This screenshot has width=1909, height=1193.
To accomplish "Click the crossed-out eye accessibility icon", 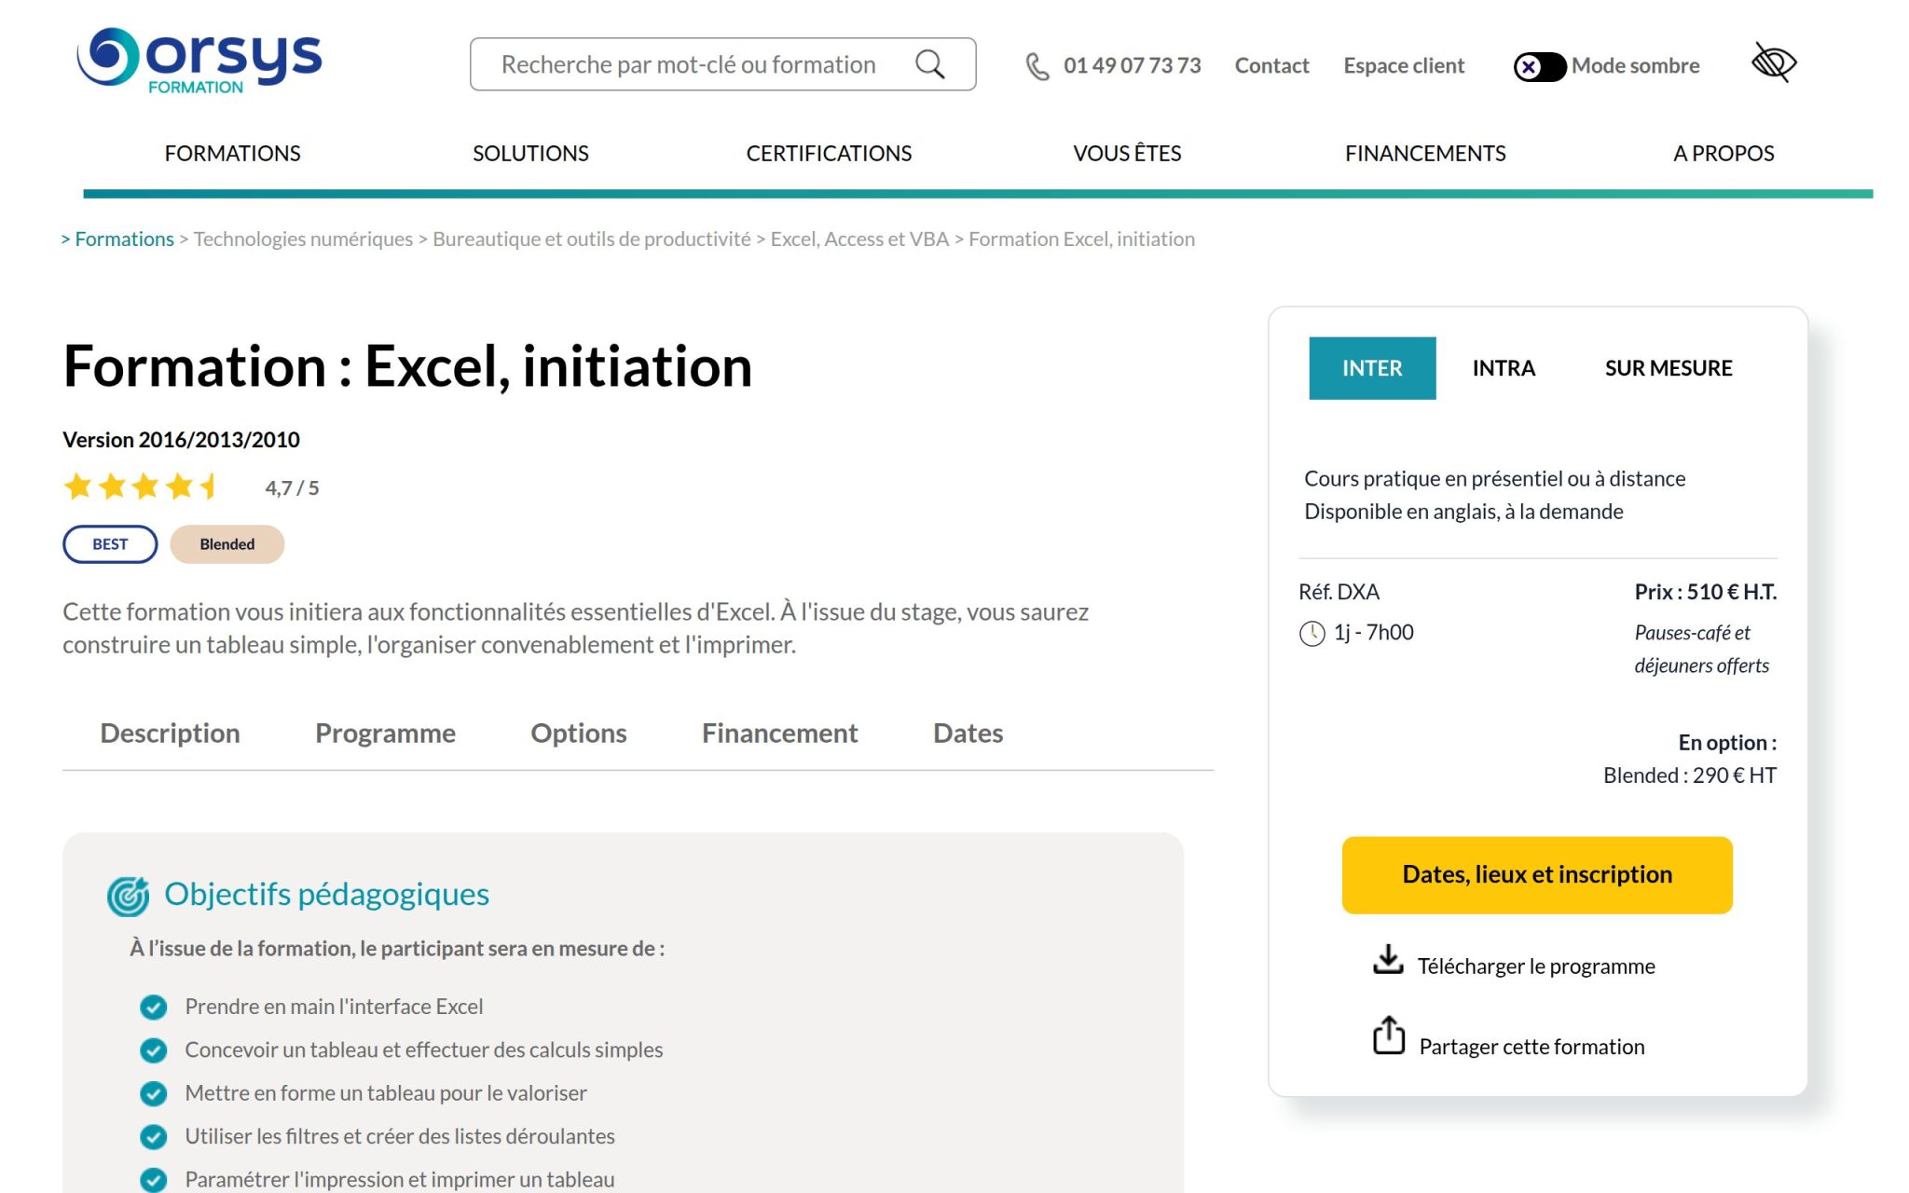I will (x=1774, y=62).
